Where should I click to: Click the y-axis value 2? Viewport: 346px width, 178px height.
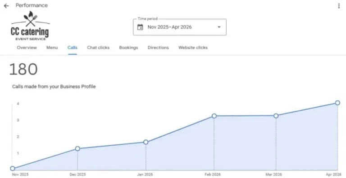click(18, 137)
